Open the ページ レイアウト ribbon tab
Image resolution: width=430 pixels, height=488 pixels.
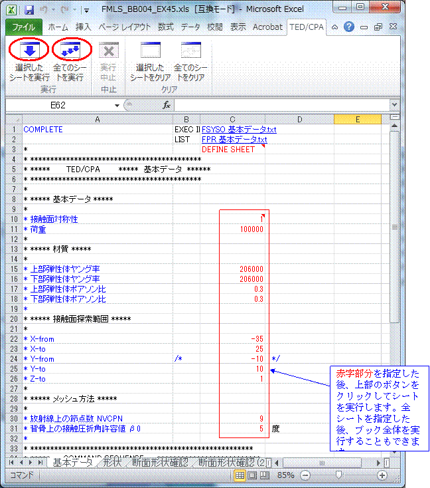coord(125,27)
